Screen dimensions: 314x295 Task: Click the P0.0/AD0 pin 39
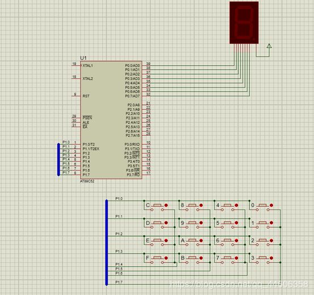(x=146, y=65)
